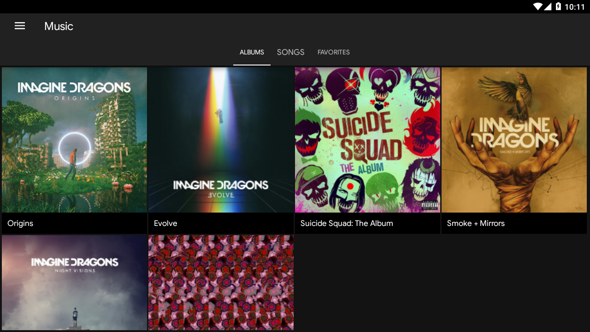Tap the cellular signal icon
Viewport: 590px width, 332px height.
point(548,6)
